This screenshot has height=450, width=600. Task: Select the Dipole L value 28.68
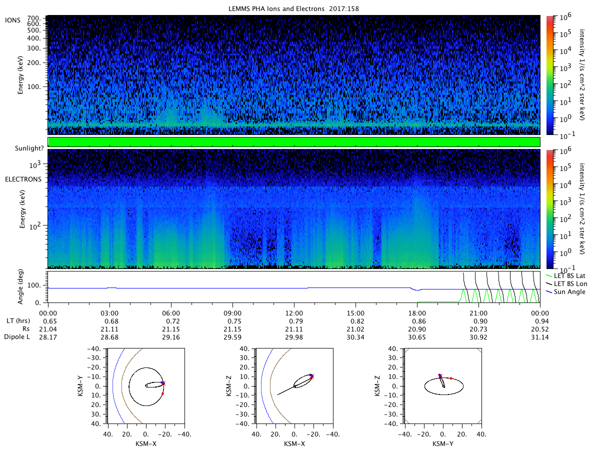(x=109, y=337)
